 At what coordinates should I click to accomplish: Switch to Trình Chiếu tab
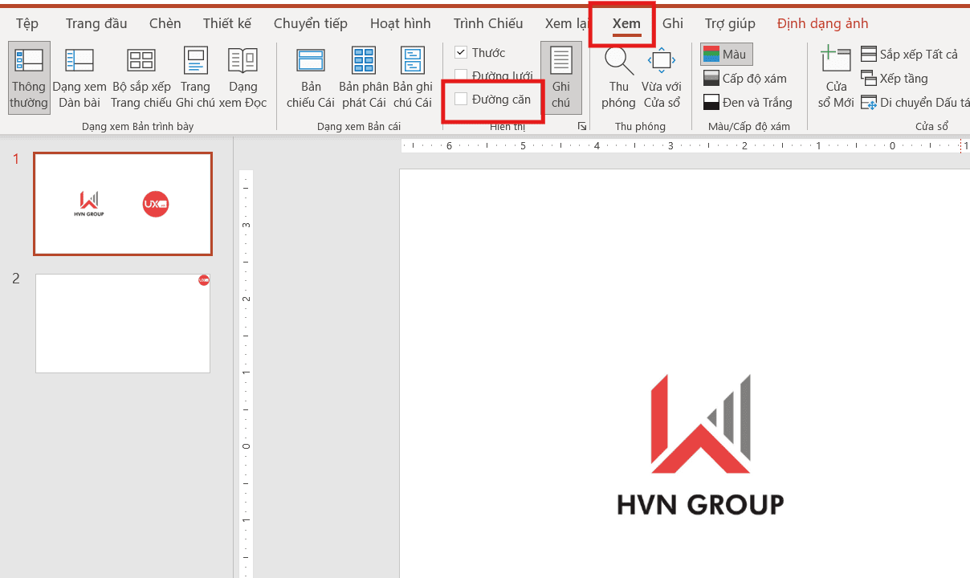point(488,23)
